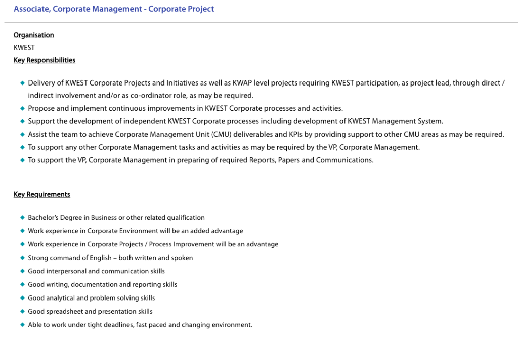Click the 'KWEST' organisation name text

pyautogui.click(x=24, y=48)
